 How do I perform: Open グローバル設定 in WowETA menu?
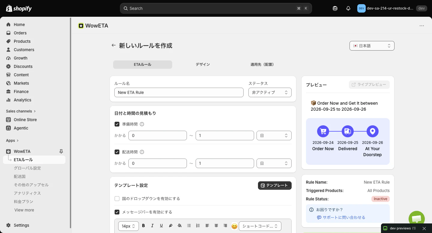[27, 168]
